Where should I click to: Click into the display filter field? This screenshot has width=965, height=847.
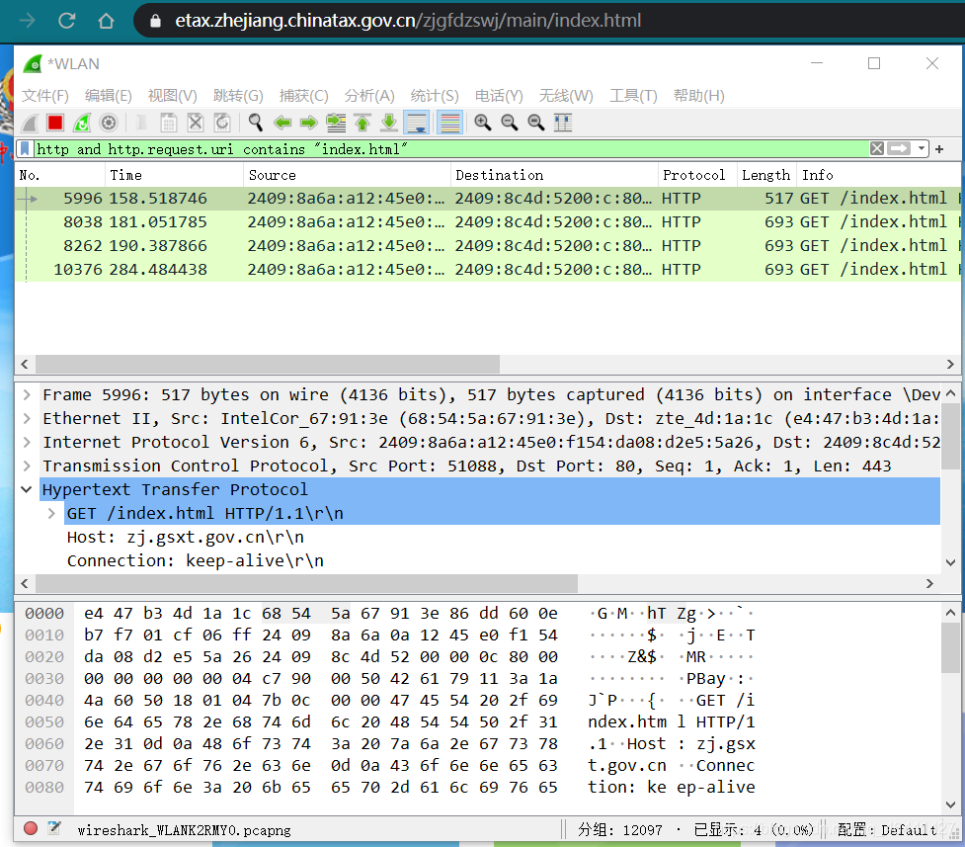pos(449,149)
